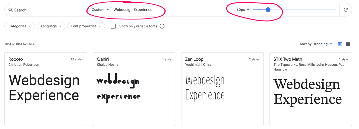Viewport: 359px width, 129px height.
Task: Click the font size slider handle
Action: point(268,10)
